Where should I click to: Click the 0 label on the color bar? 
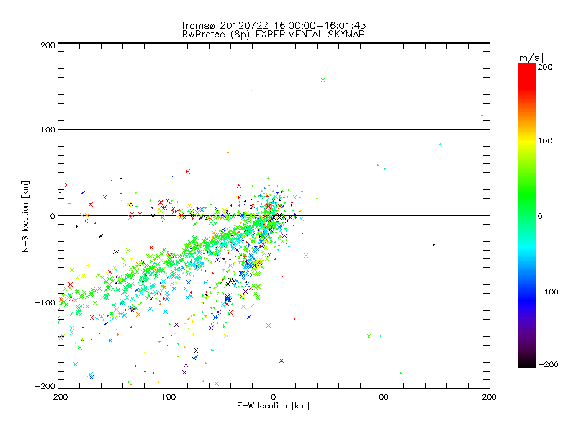[x=540, y=216]
